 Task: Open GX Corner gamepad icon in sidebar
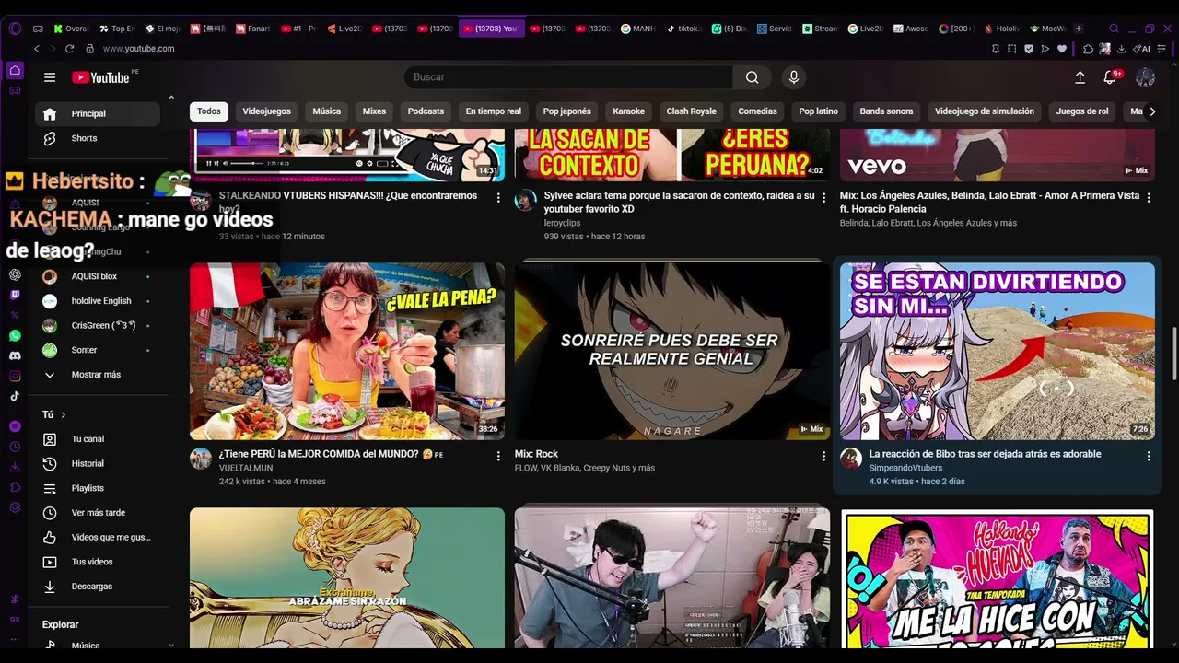[x=15, y=90]
